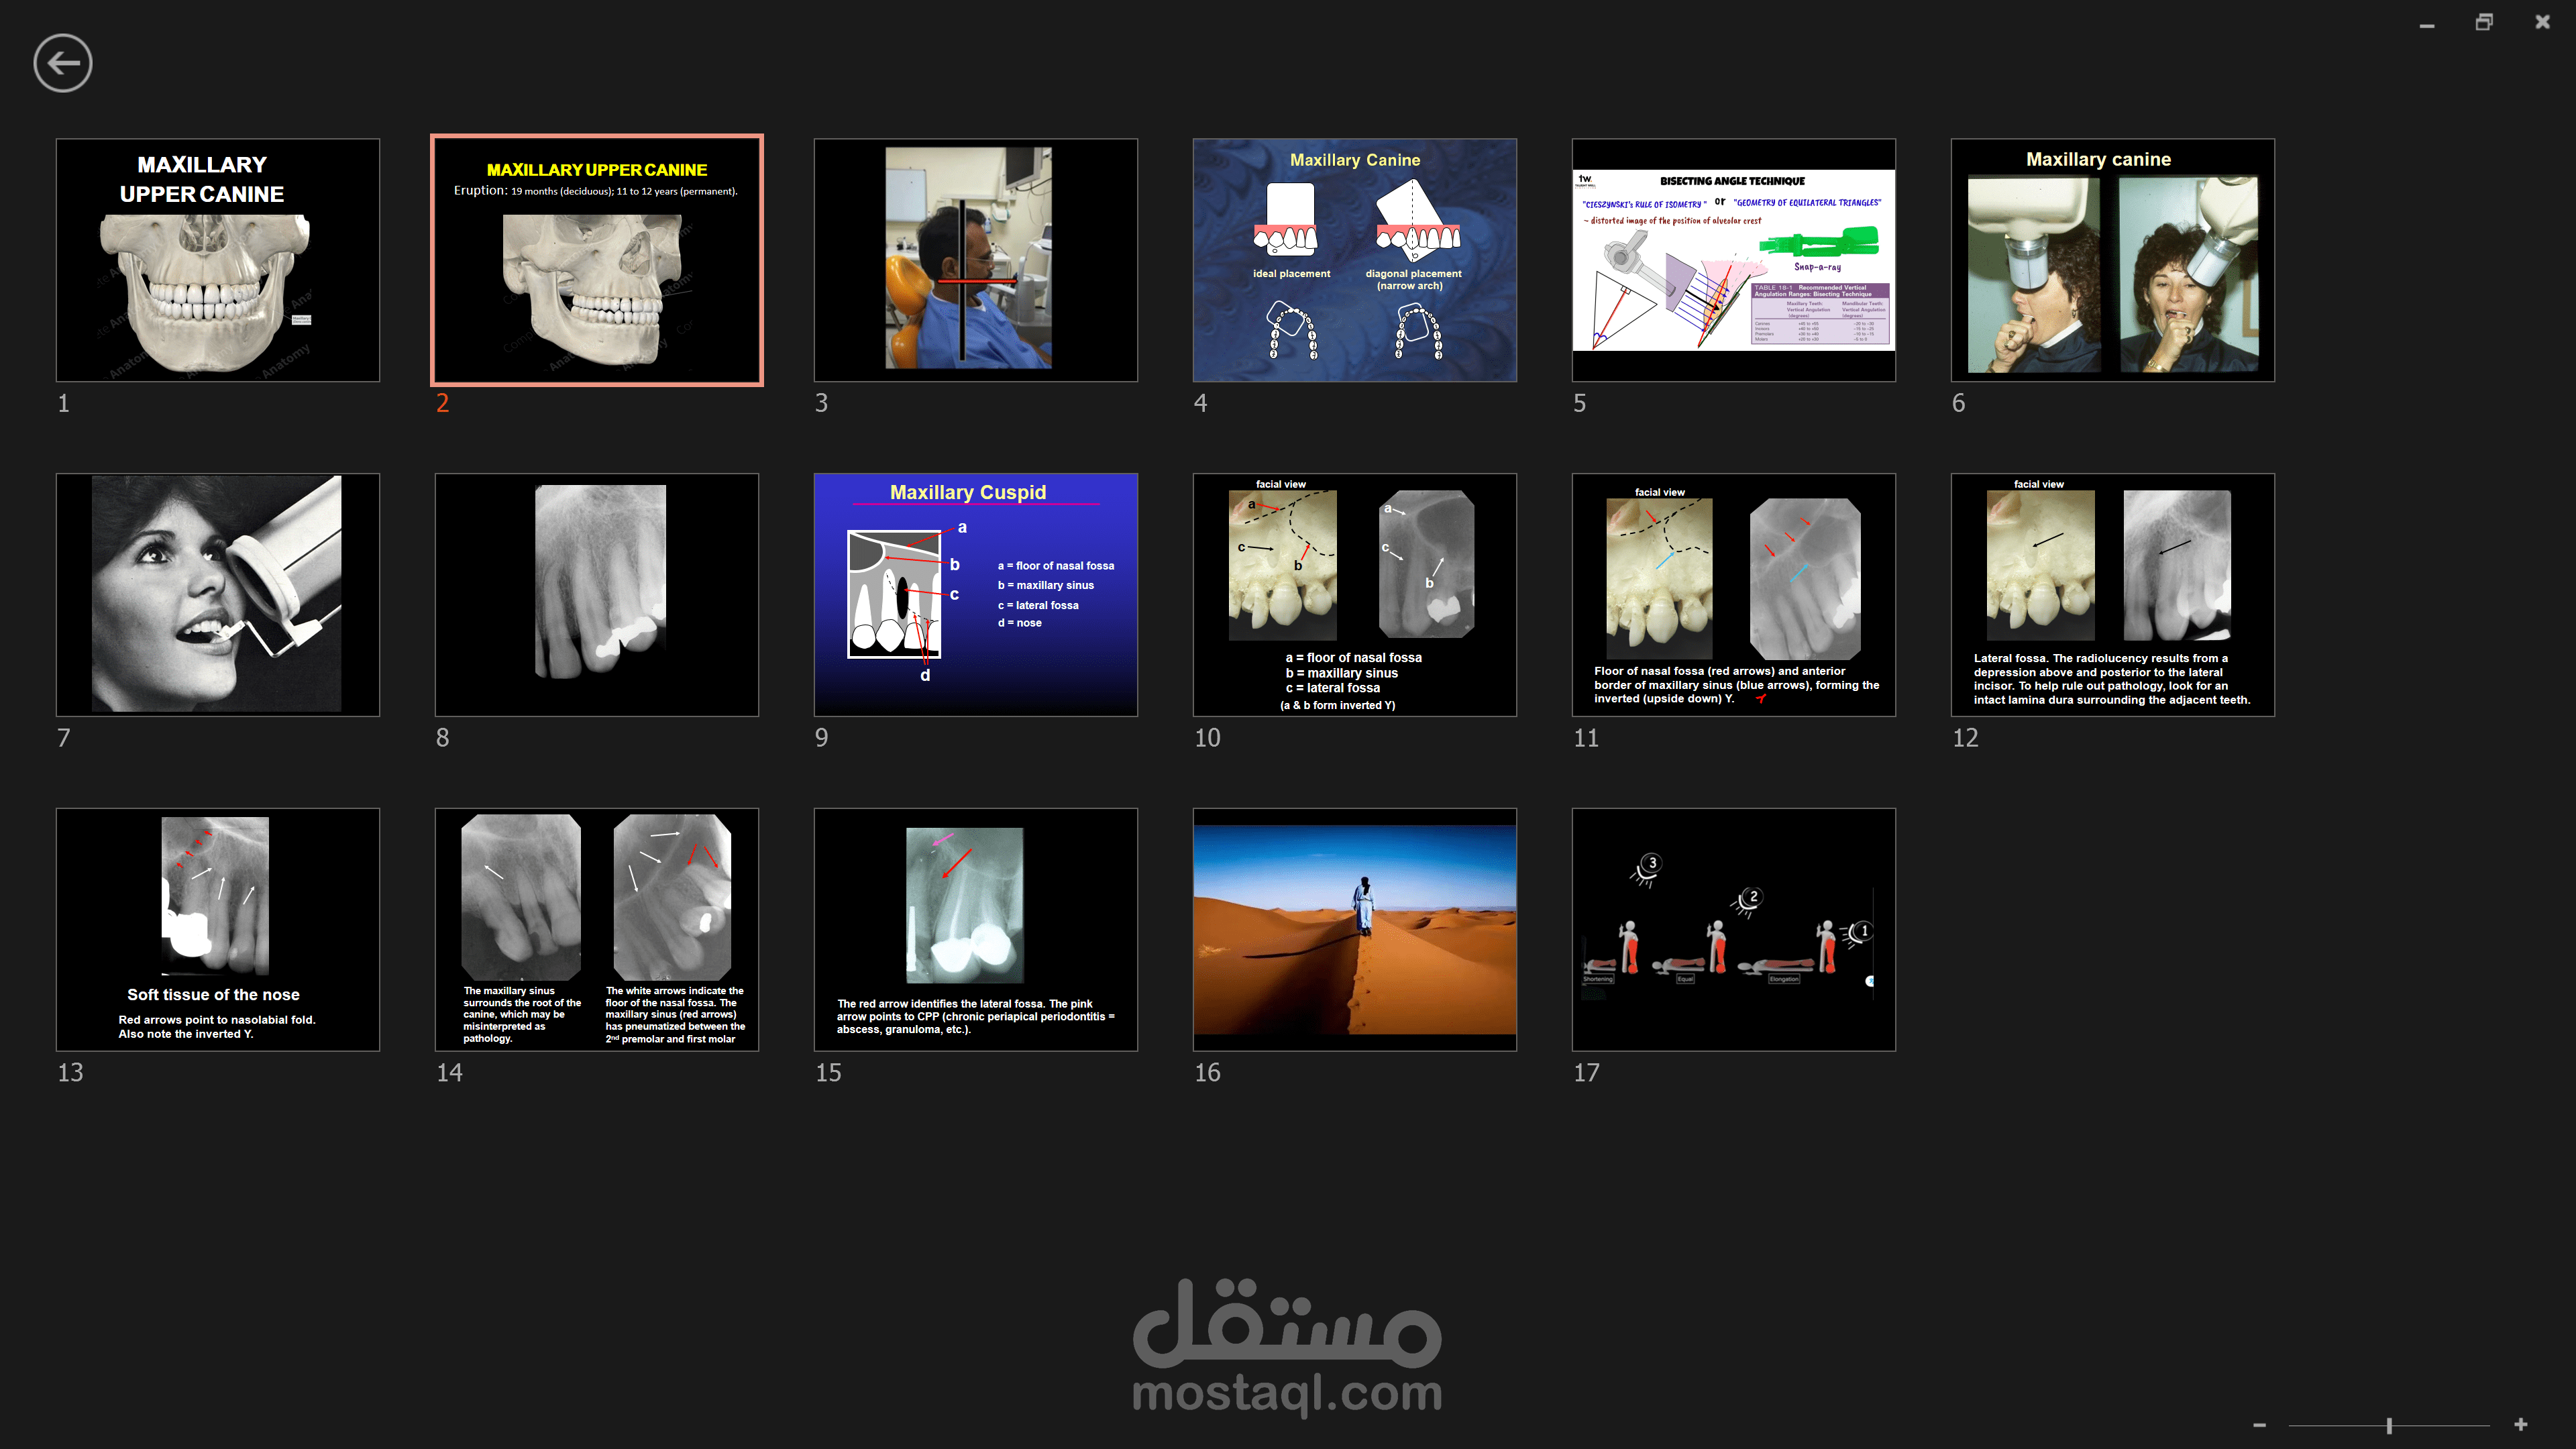The image size is (2576, 1449).
Task: Select slide 13 Soft tissue of the nose
Action: (x=218, y=930)
